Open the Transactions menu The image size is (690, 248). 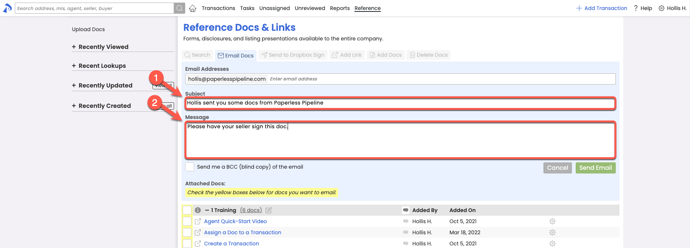coord(218,8)
